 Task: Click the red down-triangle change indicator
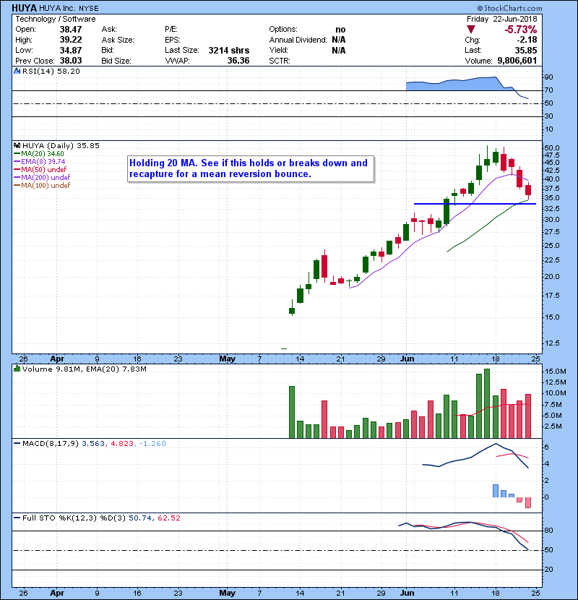(471, 30)
